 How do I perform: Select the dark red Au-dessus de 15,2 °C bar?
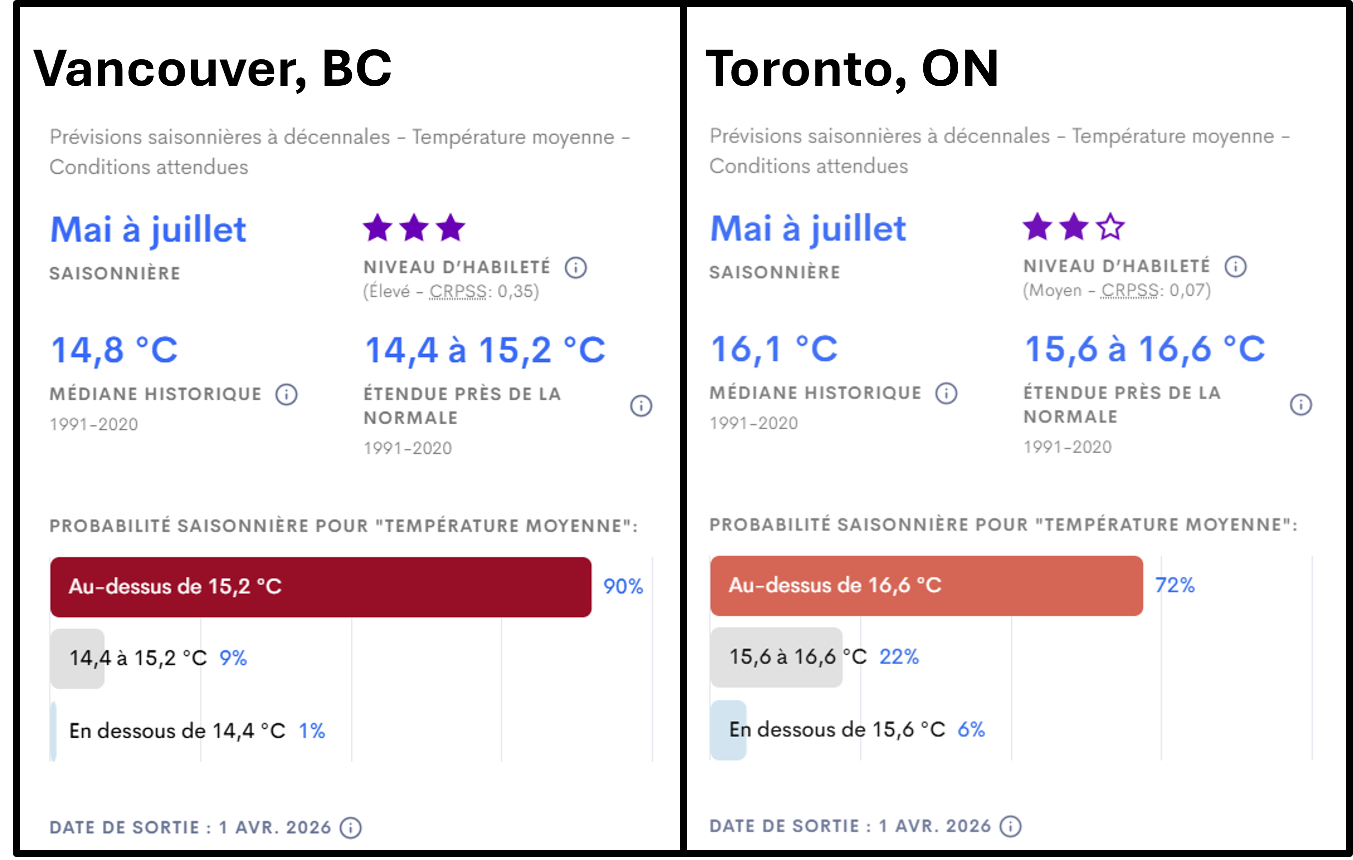(320, 587)
